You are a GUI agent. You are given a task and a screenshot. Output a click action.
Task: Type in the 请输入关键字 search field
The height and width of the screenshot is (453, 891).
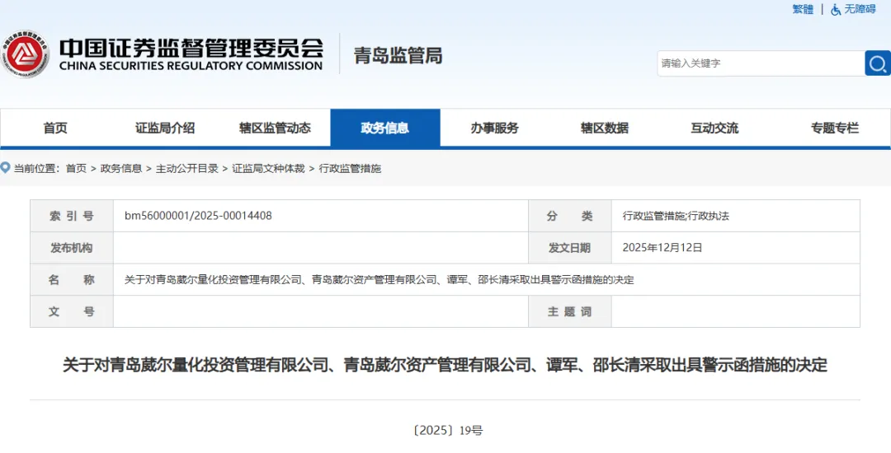click(759, 63)
